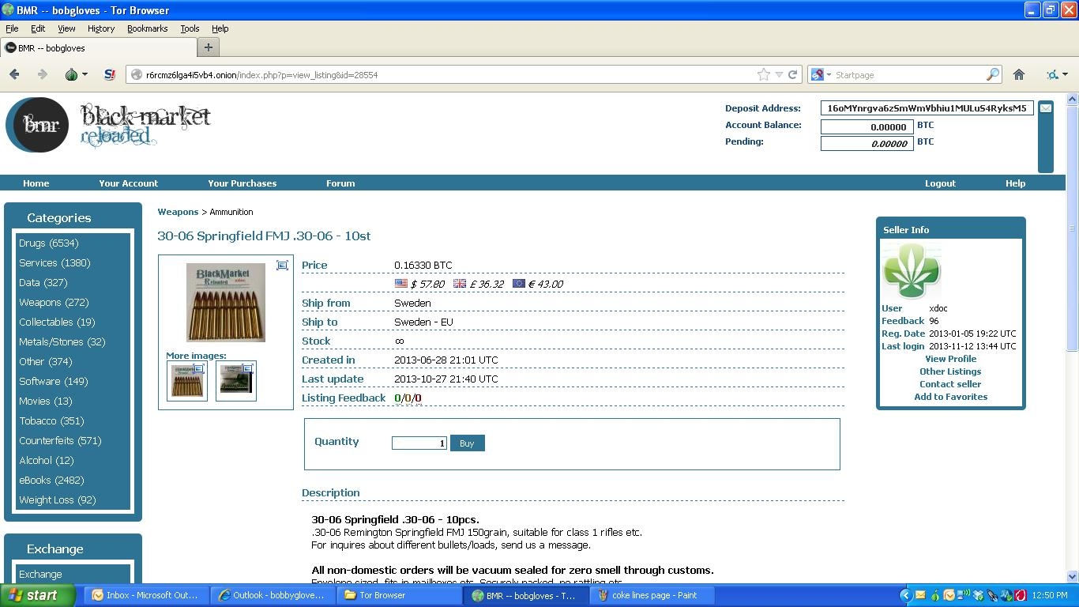Open the Torbutton onion dropdown menu

(x=76, y=74)
